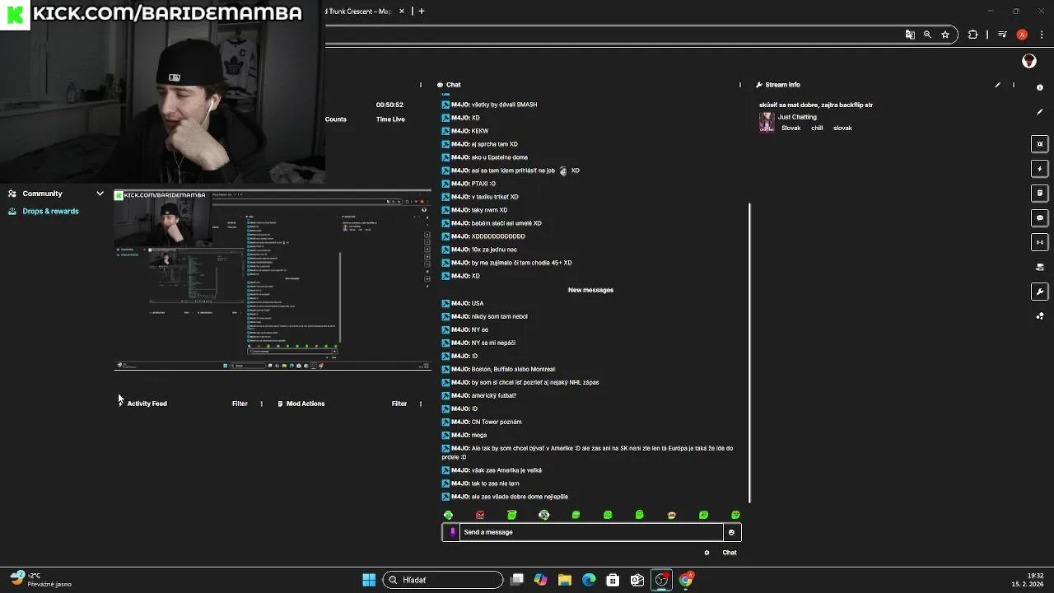Open a new browser tab
This screenshot has width=1054, height=593.
pos(422,12)
